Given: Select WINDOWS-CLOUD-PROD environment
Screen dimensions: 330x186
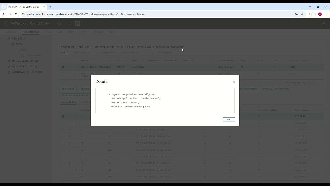Looking at the screenshot, I should 27,72.
